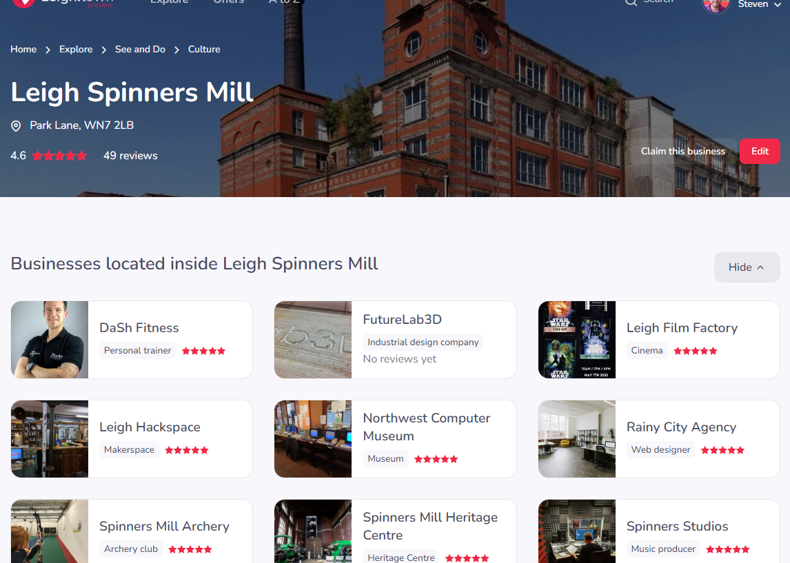This screenshot has height=563, width=790.
Task: Open Northwest Computer Museum thumbnail
Action: 313,439
